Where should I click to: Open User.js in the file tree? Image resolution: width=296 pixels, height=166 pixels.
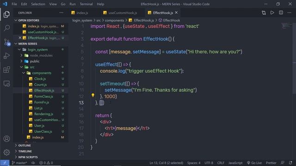coord(39,125)
